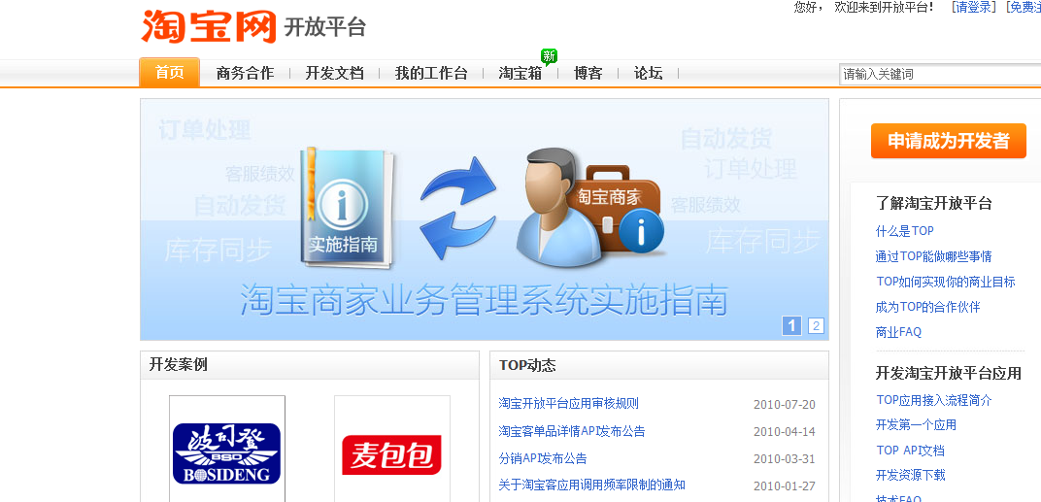Open the 博客 menu item
This screenshot has width=1041, height=502.
(x=588, y=74)
